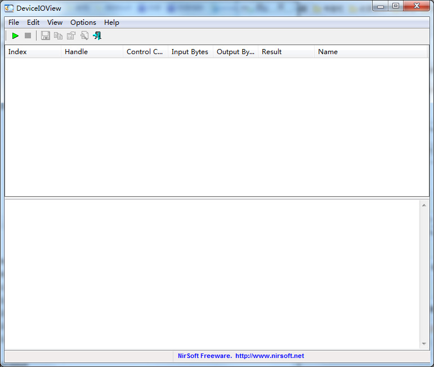Click the DeviceIOView title bar app icon
Image resolution: width=434 pixels, height=367 pixels.
pos(9,8)
